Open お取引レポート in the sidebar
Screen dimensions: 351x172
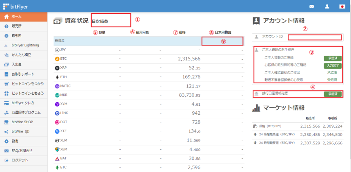tap(24, 74)
